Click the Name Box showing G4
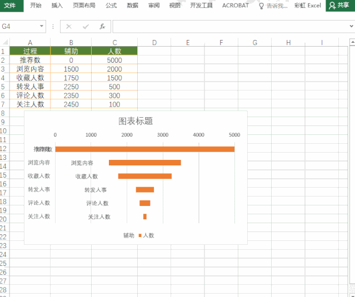 [x=20, y=27]
